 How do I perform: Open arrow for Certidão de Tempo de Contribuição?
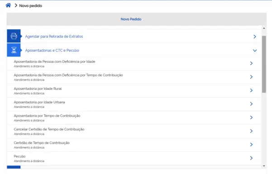[251, 144]
